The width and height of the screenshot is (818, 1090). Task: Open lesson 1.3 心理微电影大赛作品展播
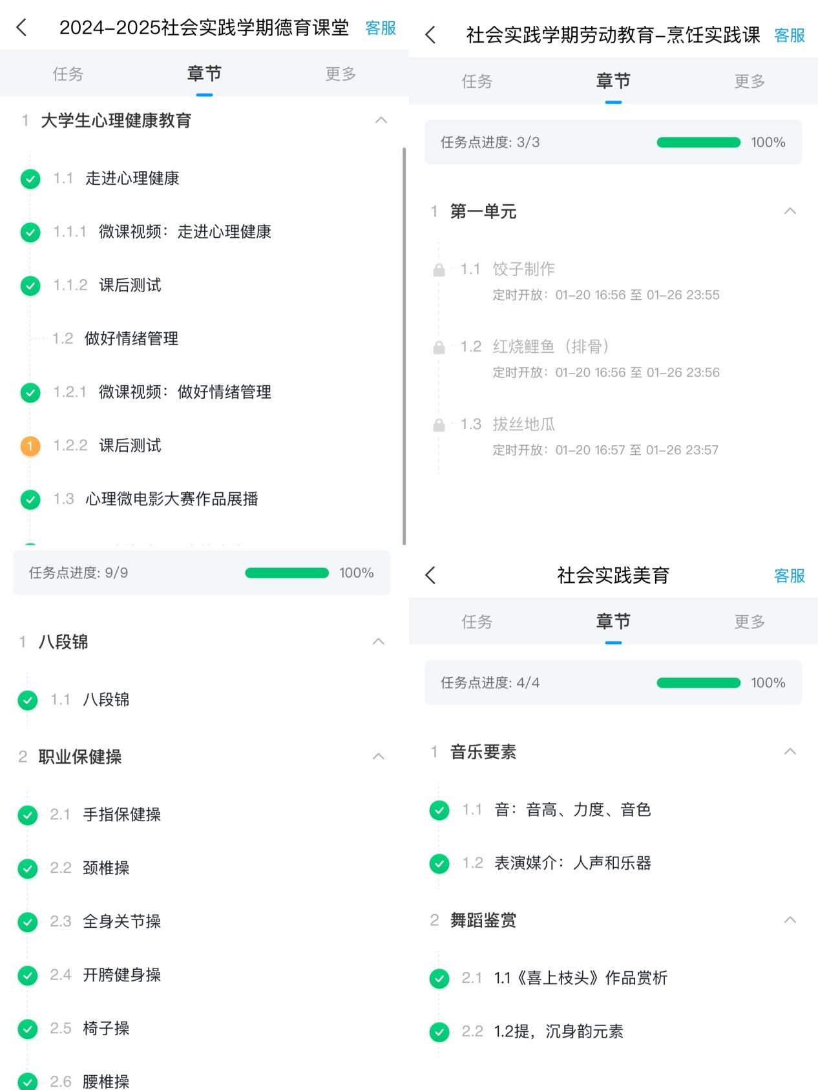(x=171, y=499)
